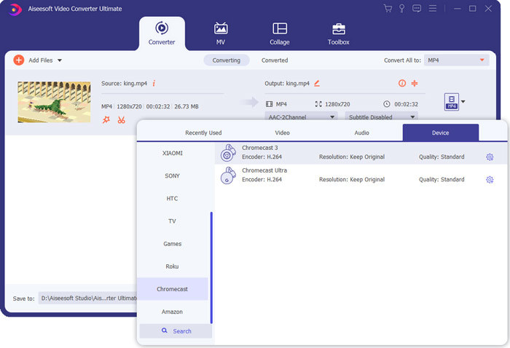Viewport: 510px width, 348px height.
Task: Click the 26.73 MB file size
Action: [187, 106]
